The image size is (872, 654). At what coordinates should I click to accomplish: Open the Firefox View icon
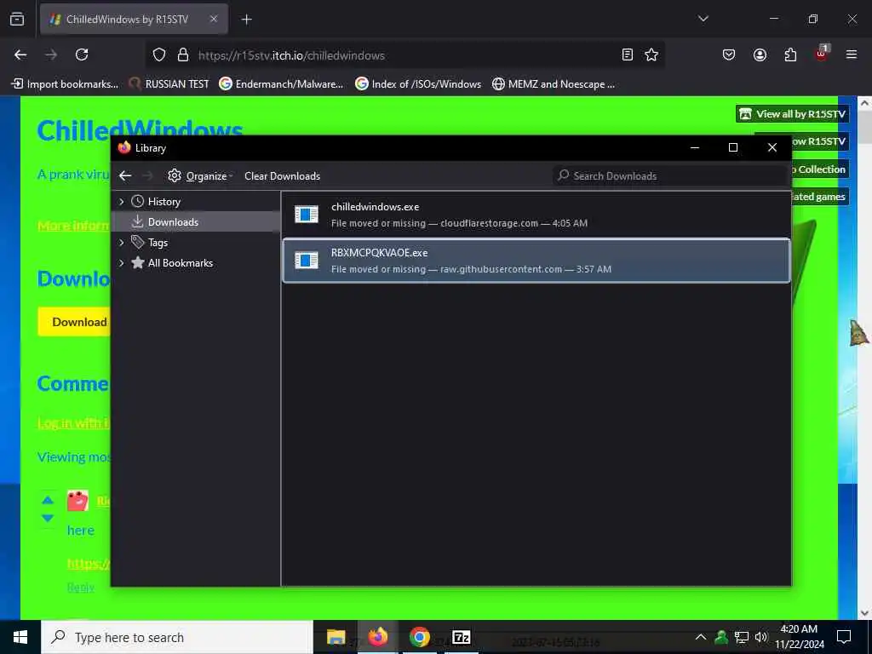coord(17,19)
